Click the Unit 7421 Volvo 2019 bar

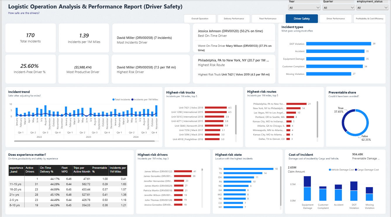click(x=216, y=108)
